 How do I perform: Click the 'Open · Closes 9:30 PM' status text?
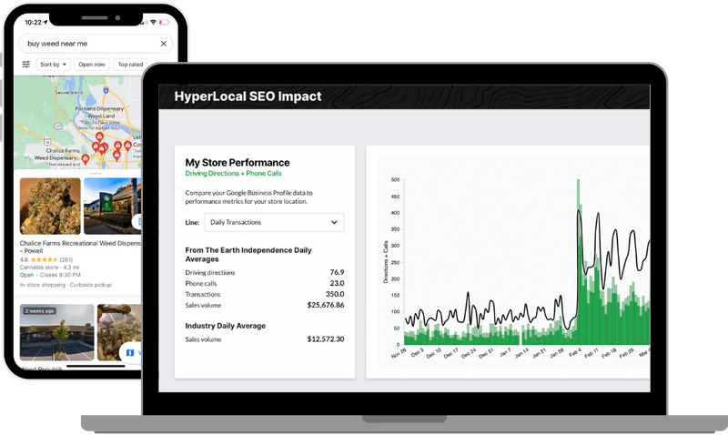click(50, 275)
